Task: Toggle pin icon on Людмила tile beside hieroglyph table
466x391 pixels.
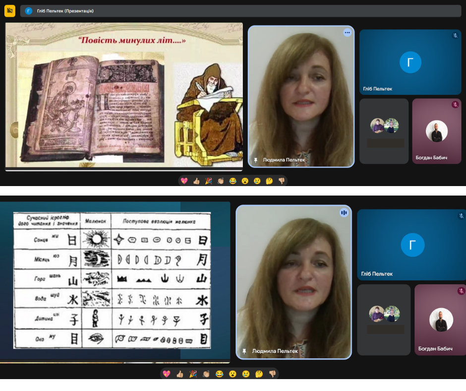Action: click(x=244, y=351)
